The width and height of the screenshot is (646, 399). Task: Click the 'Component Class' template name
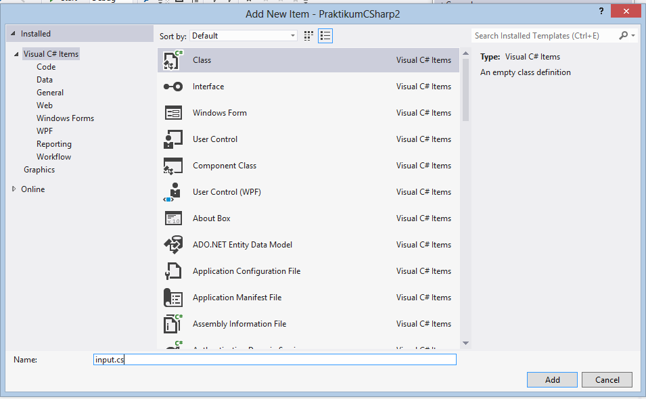(x=225, y=166)
